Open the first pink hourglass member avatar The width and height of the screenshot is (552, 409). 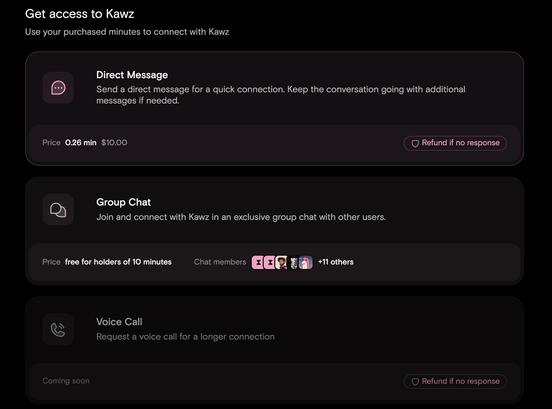point(258,262)
